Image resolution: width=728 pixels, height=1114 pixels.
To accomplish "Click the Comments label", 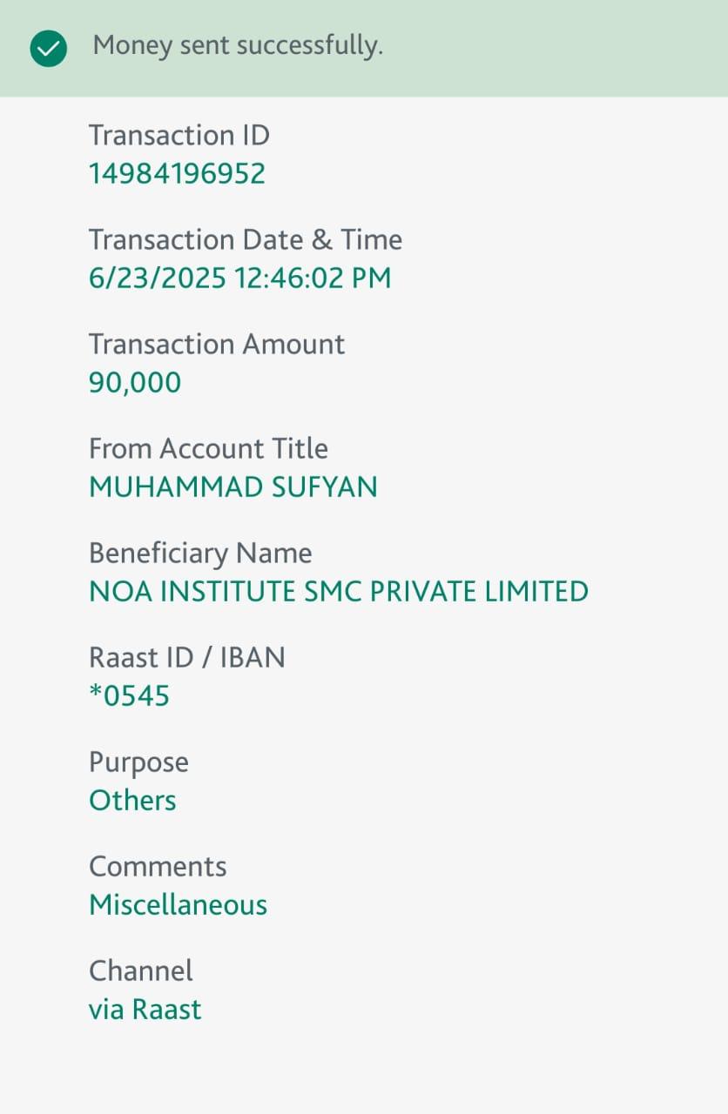I will 158,867.
